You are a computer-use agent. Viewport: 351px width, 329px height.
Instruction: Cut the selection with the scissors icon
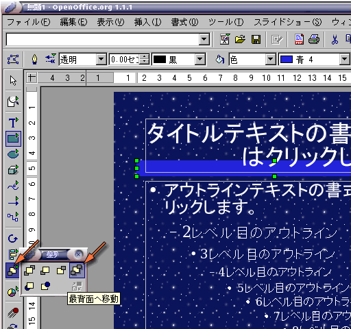point(335,39)
